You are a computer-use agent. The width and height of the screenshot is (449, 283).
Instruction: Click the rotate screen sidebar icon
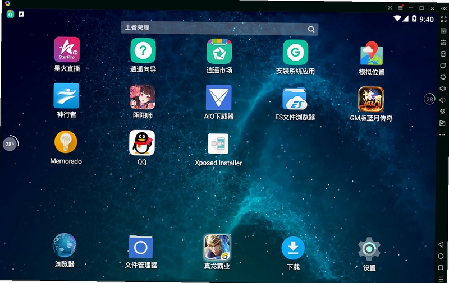443,54
